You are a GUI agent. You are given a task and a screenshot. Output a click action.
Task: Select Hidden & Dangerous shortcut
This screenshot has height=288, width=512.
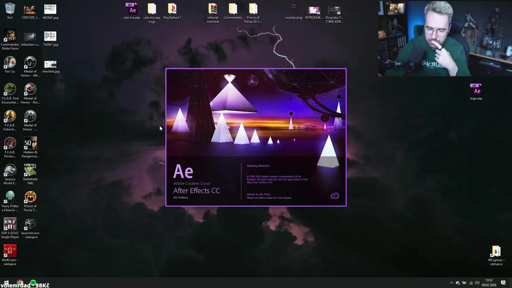(30, 147)
